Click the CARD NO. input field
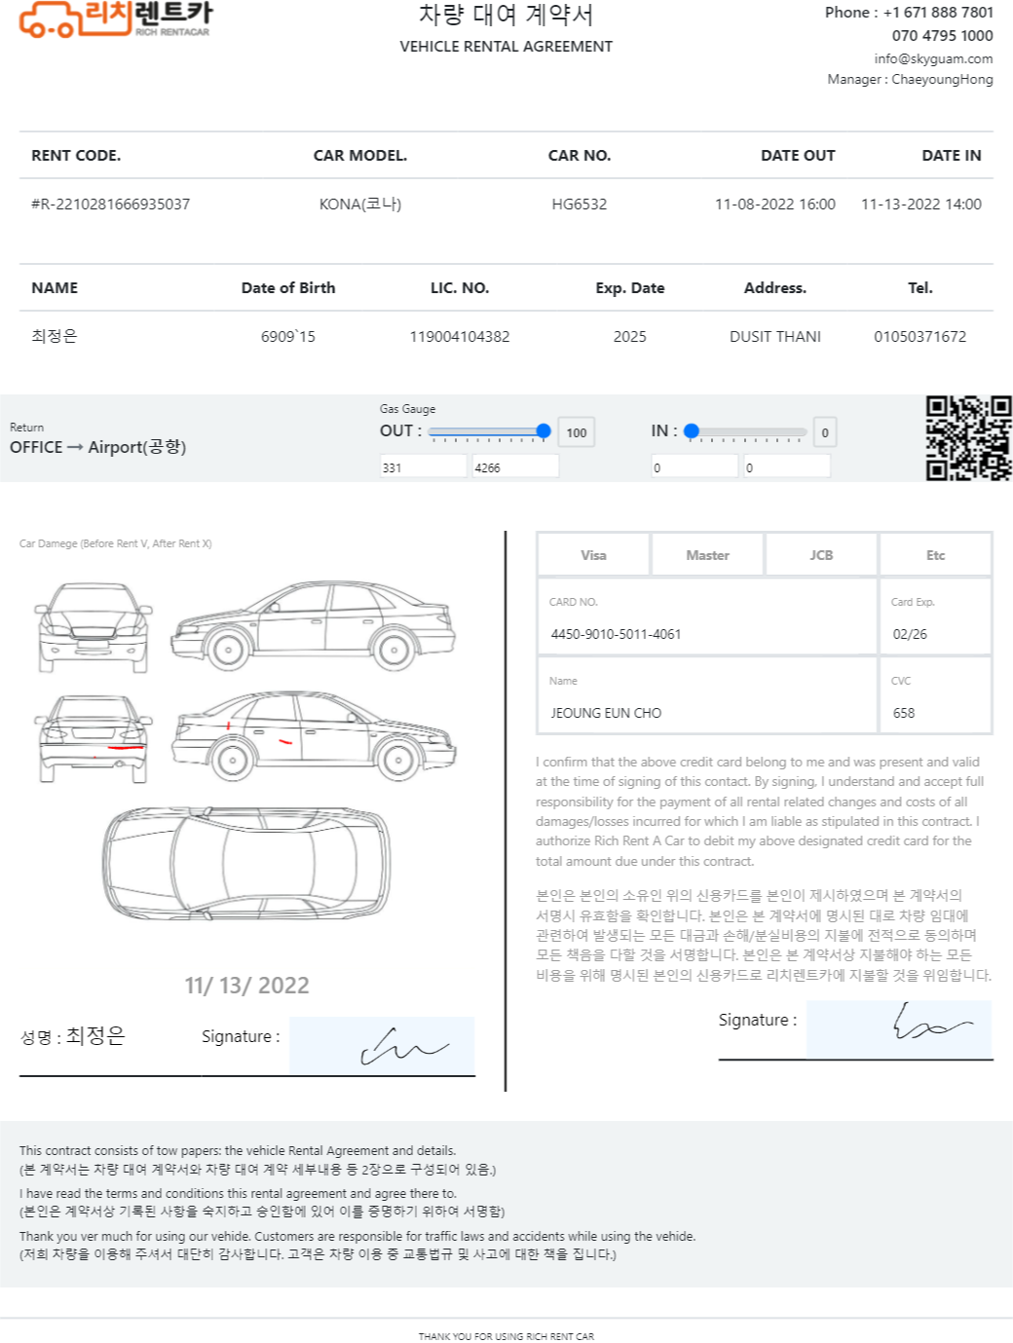 pos(707,617)
